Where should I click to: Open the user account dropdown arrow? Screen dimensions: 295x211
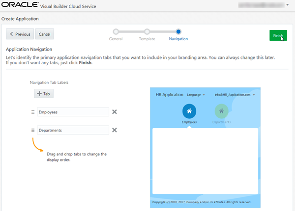click(x=288, y=5)
